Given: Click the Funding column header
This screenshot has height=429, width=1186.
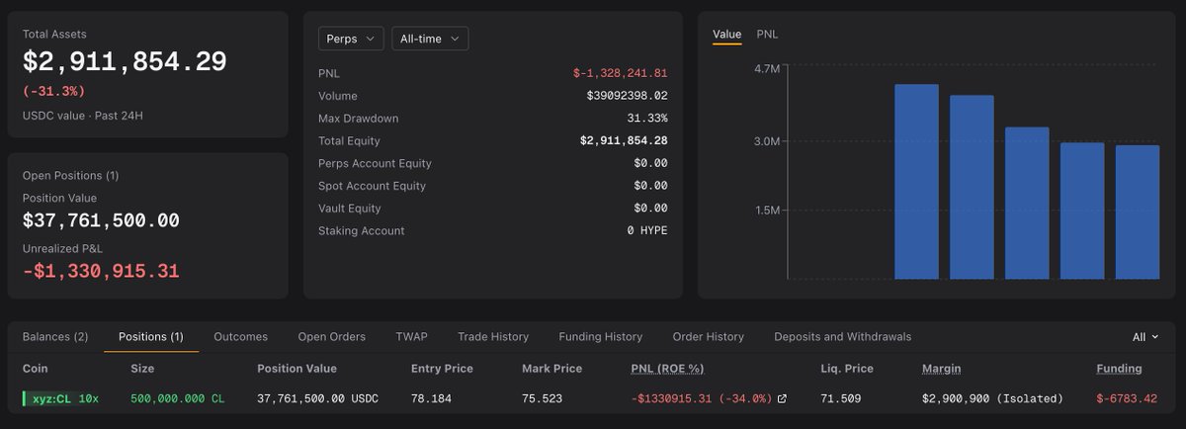Looking at the screenshot, I should 1119,369.
